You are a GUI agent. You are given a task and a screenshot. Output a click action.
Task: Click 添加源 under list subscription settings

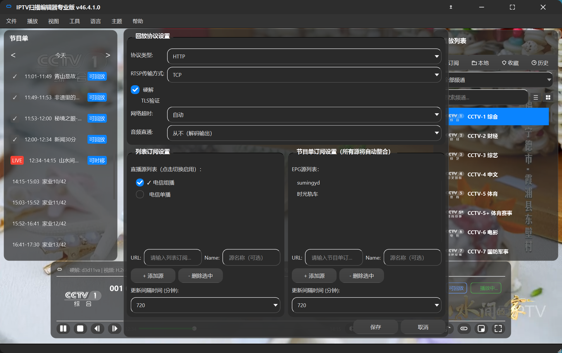click(153, 276)
